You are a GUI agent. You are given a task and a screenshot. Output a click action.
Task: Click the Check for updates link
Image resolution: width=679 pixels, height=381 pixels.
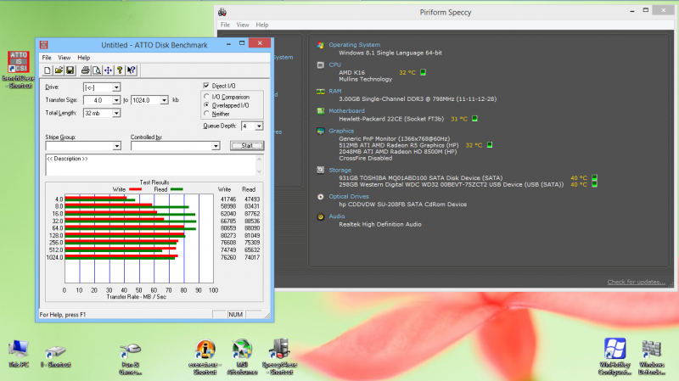tap(636, 282)
